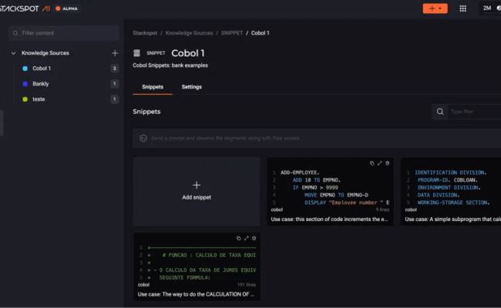
Task: Click the prompt field to send a prompt
Action: click(x=317, y=138)
